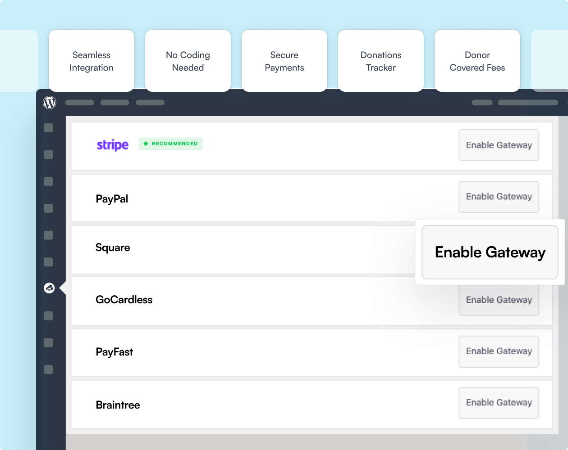Click the WordPress logo icon
Image resolution: width=568 pixels, height=450 pixels.
tap(50, 103)
